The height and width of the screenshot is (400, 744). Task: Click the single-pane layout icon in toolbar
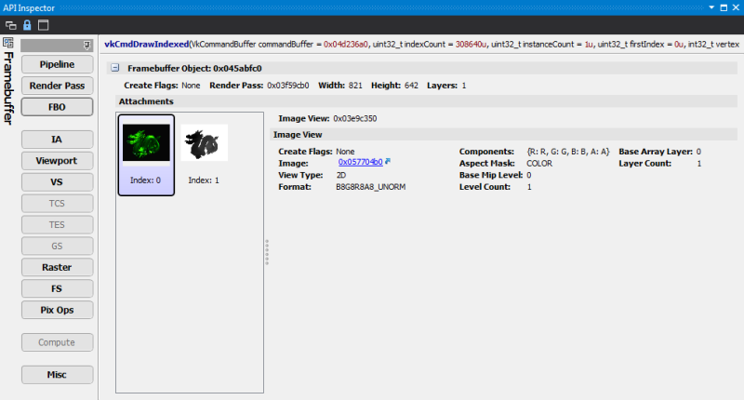(43, 23)
